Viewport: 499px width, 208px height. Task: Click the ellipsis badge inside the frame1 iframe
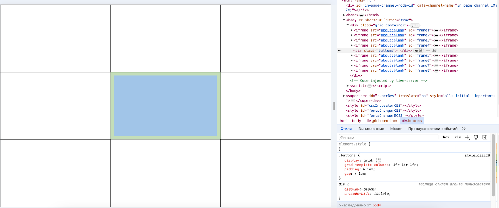point(436,30)
